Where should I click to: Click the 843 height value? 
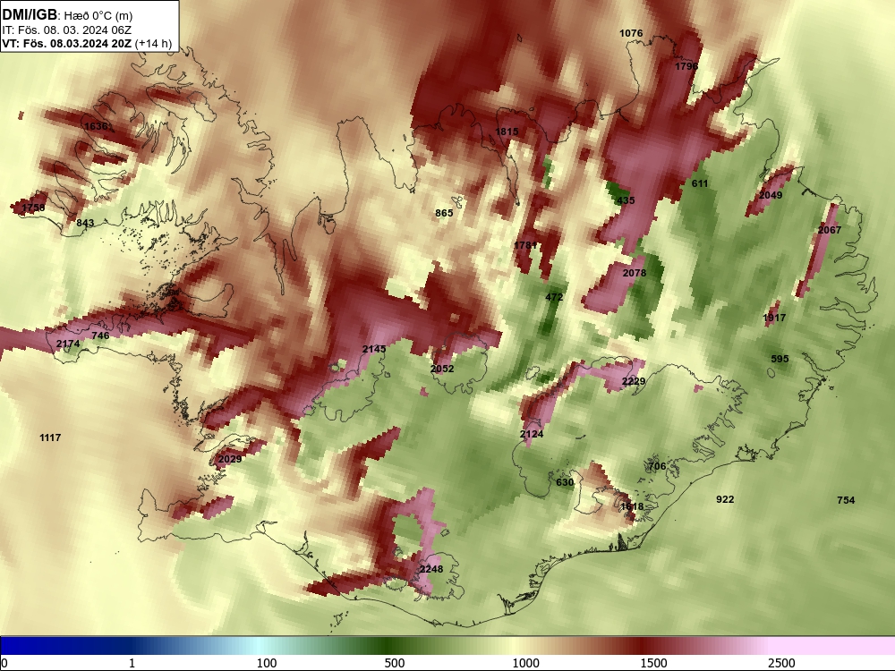[x=85, y=223]
